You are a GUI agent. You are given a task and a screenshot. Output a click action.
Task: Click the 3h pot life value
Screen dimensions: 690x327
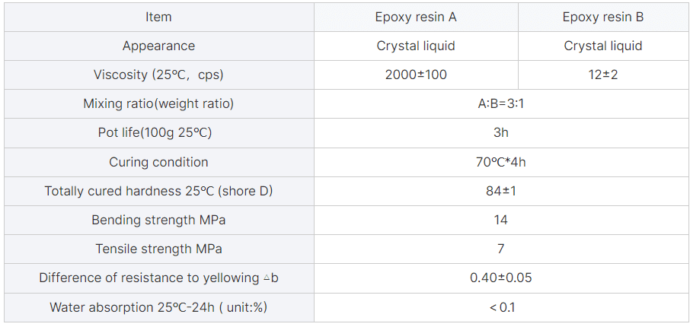(x=501, y=133)
